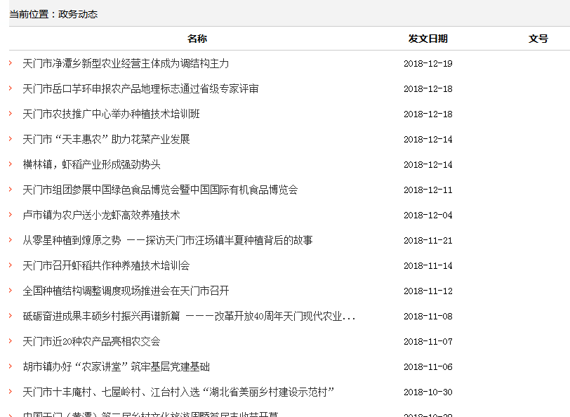570x417 pixels.
Task: Select the 横林镇，虾稻产业形成强劲势头 headline
Action: click(91, 164)
